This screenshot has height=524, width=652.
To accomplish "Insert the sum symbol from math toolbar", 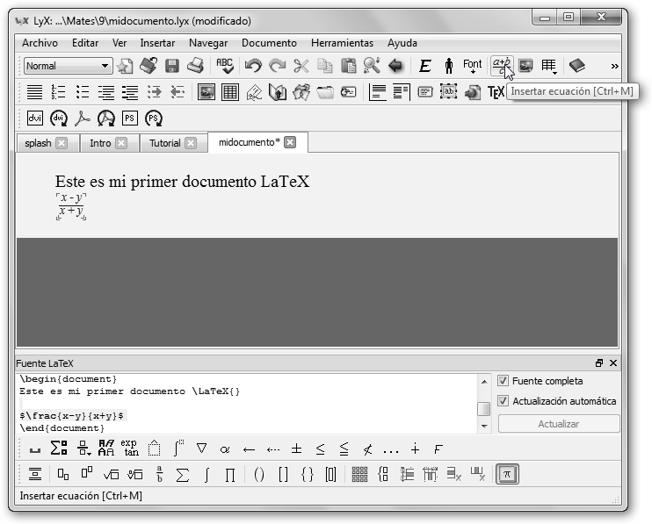I will pyautogui.click(x=183, y=475).
